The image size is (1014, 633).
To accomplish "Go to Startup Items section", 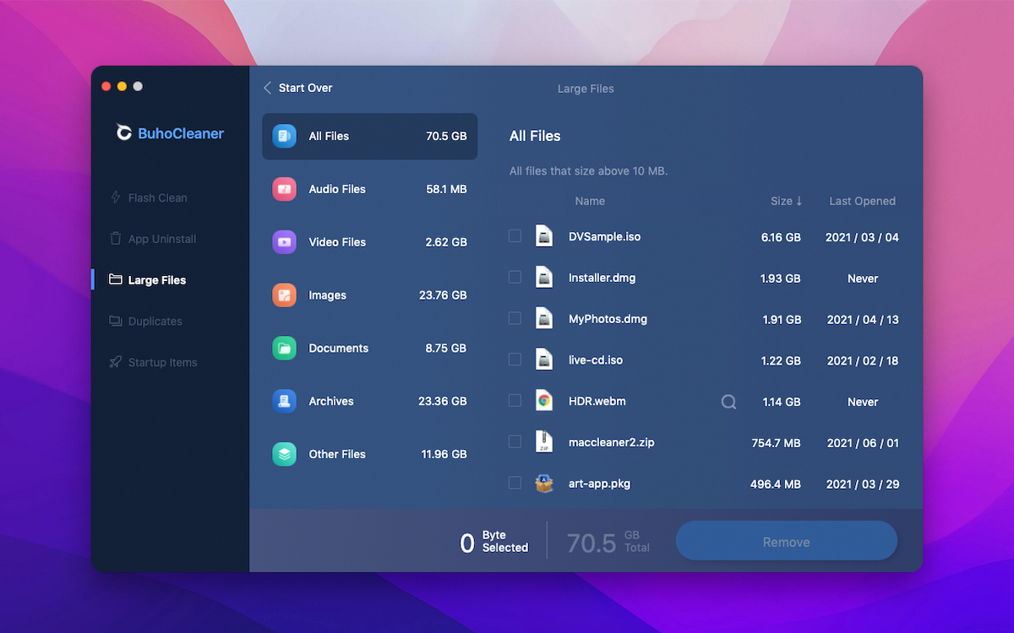I will [153, 363].
